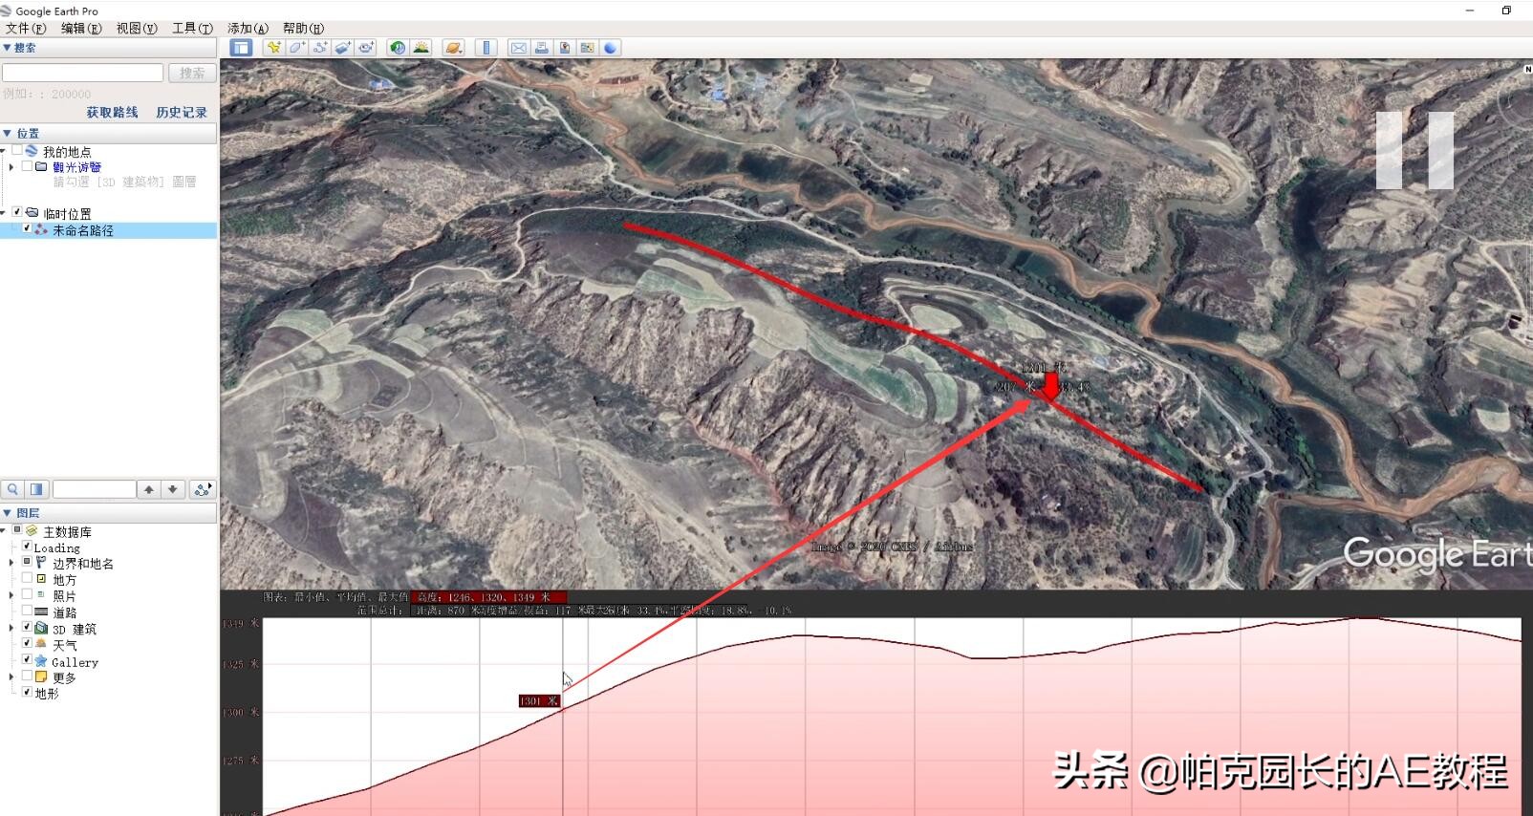1533x816 pixels.
Task: Collapse the 搜索 search panel header
Action: tap(109, 48)
